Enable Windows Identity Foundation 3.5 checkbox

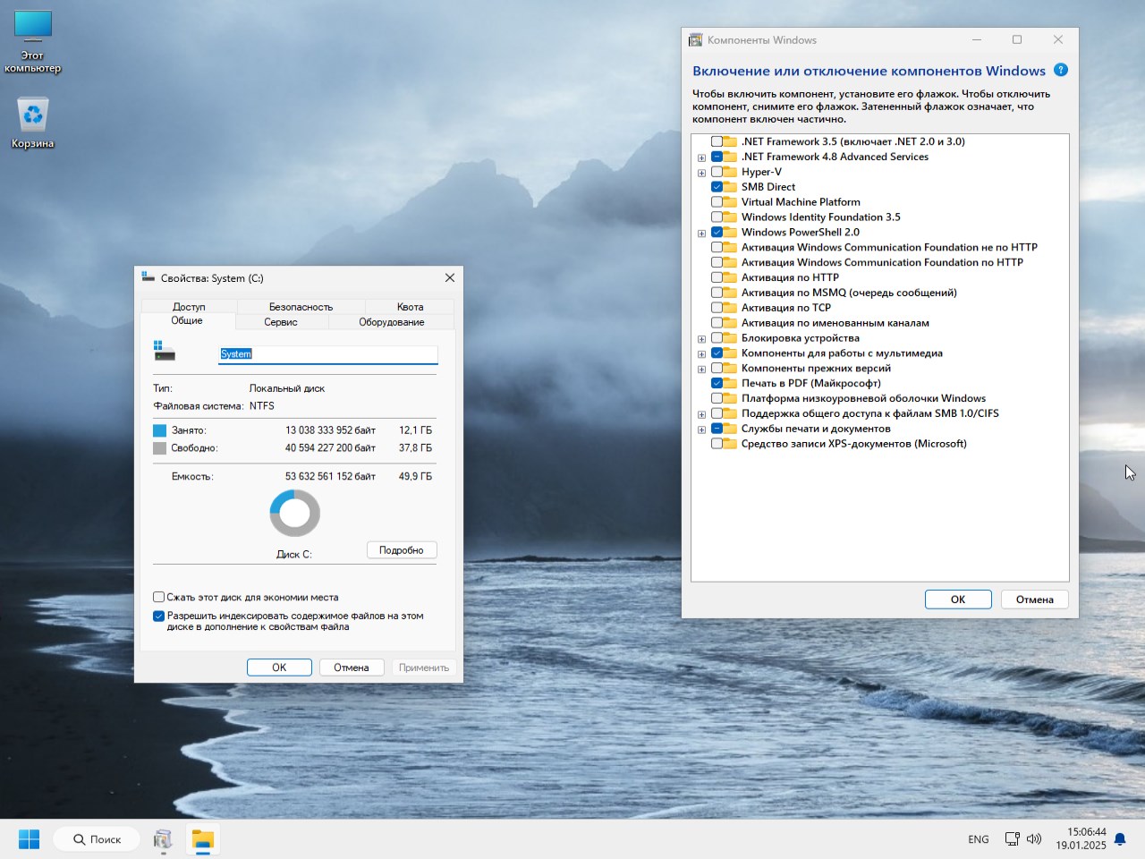(x=717, y=217)
